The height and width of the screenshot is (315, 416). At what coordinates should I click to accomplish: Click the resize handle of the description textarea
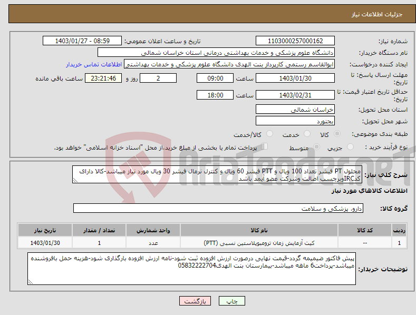(75, 180)
